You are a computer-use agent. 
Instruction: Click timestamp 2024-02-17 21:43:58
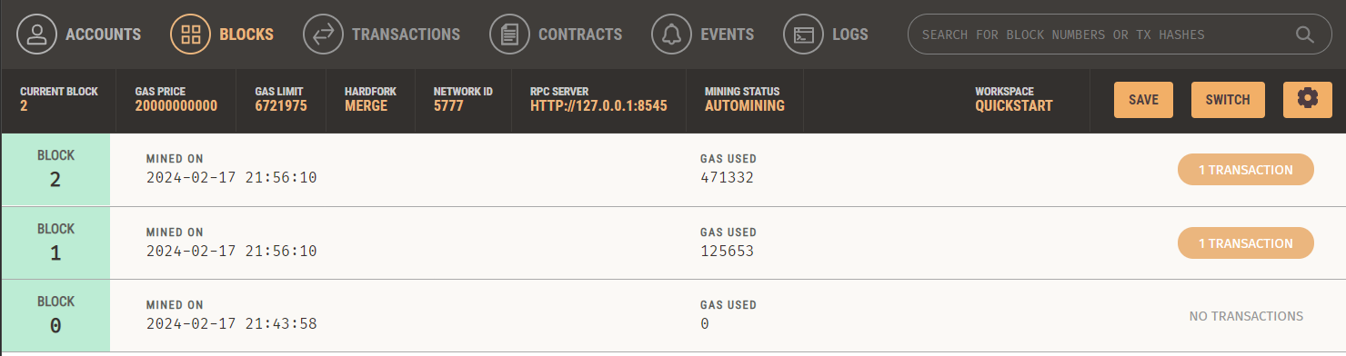[x=231, y=323]
